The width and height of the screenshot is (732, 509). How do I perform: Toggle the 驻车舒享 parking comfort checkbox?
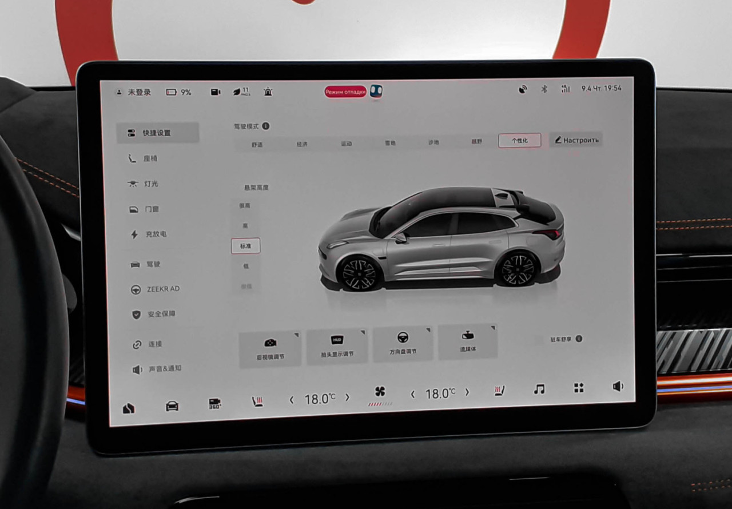[539, 340]
